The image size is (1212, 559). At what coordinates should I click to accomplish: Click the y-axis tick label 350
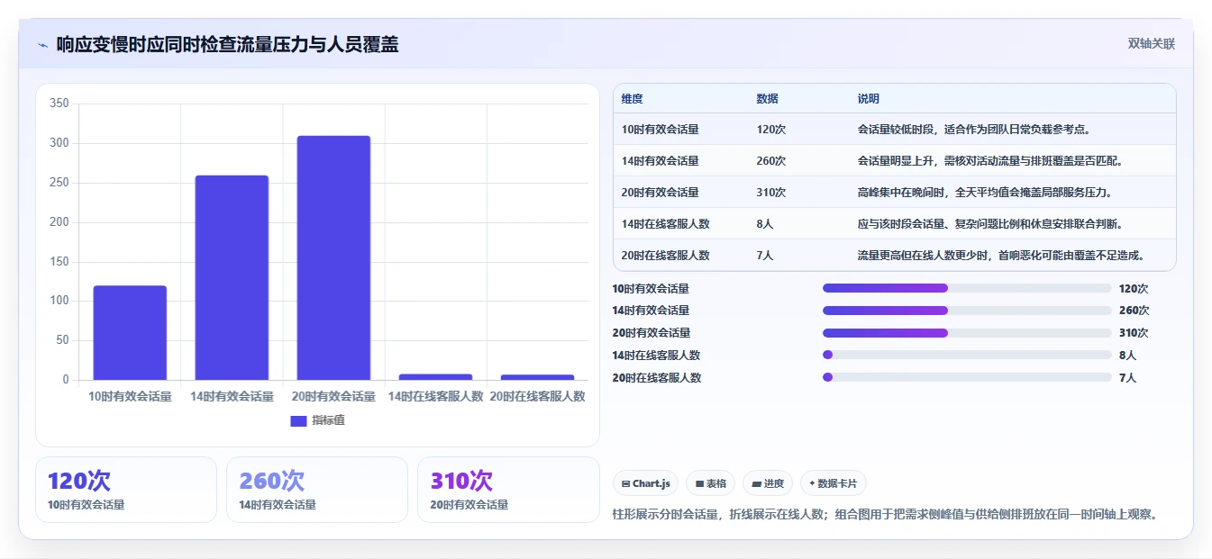59,104
